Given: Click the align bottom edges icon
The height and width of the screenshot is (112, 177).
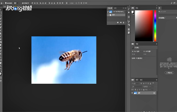Looking at the screenshot, I should point(37,3).
